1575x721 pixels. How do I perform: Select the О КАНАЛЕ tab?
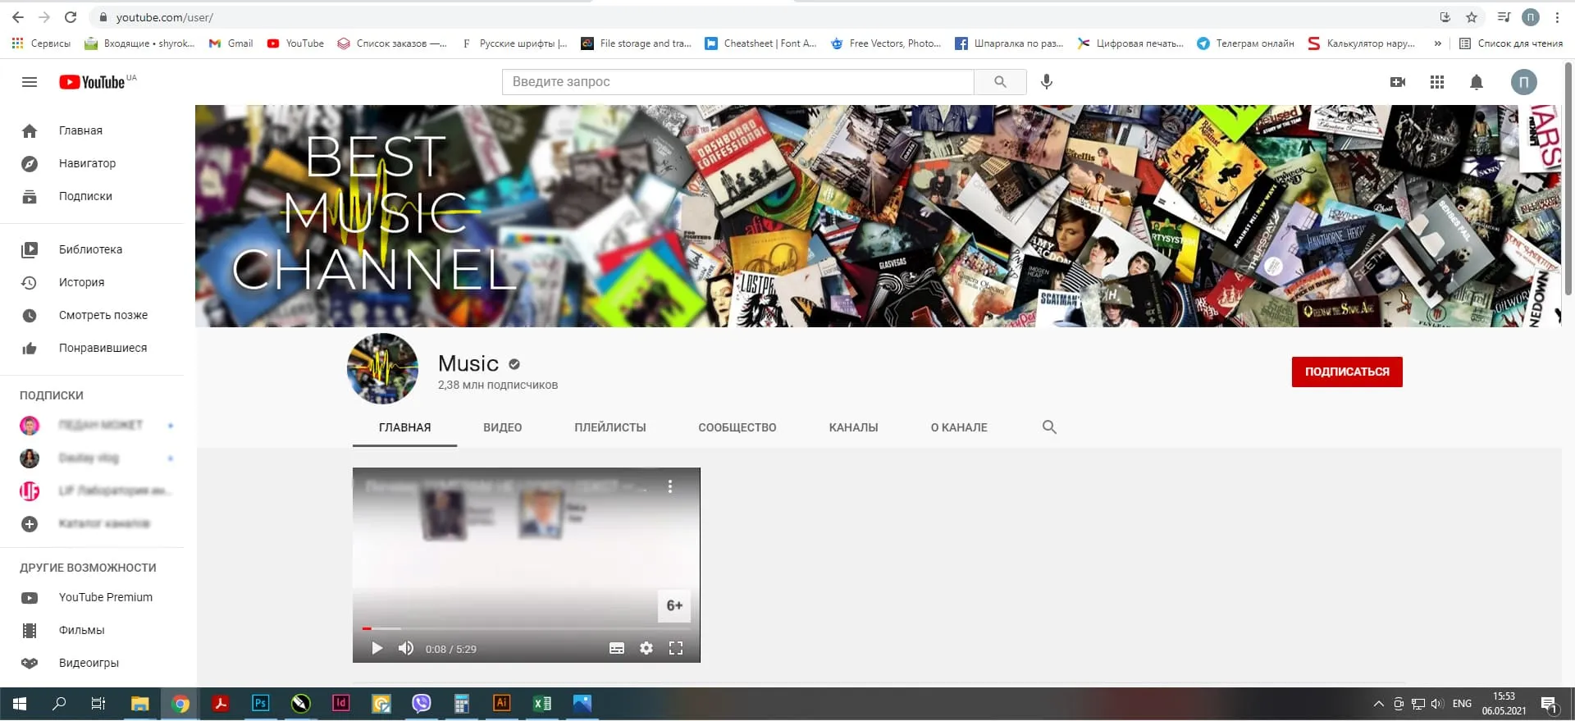click(959, 427)
